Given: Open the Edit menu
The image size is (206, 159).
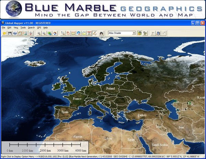Looking at the screenshot, I should (x=9, y=28).
